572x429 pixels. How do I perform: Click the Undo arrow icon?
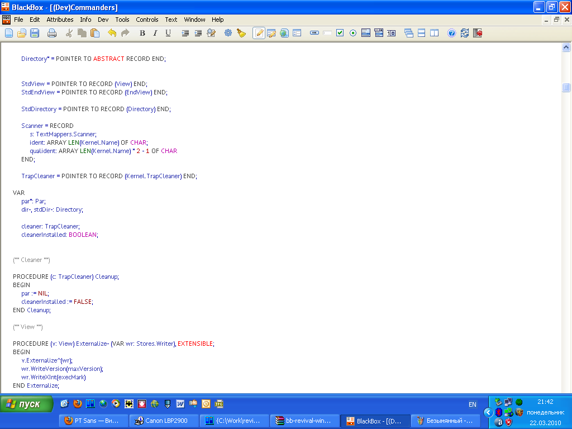[x=112, y=33]
